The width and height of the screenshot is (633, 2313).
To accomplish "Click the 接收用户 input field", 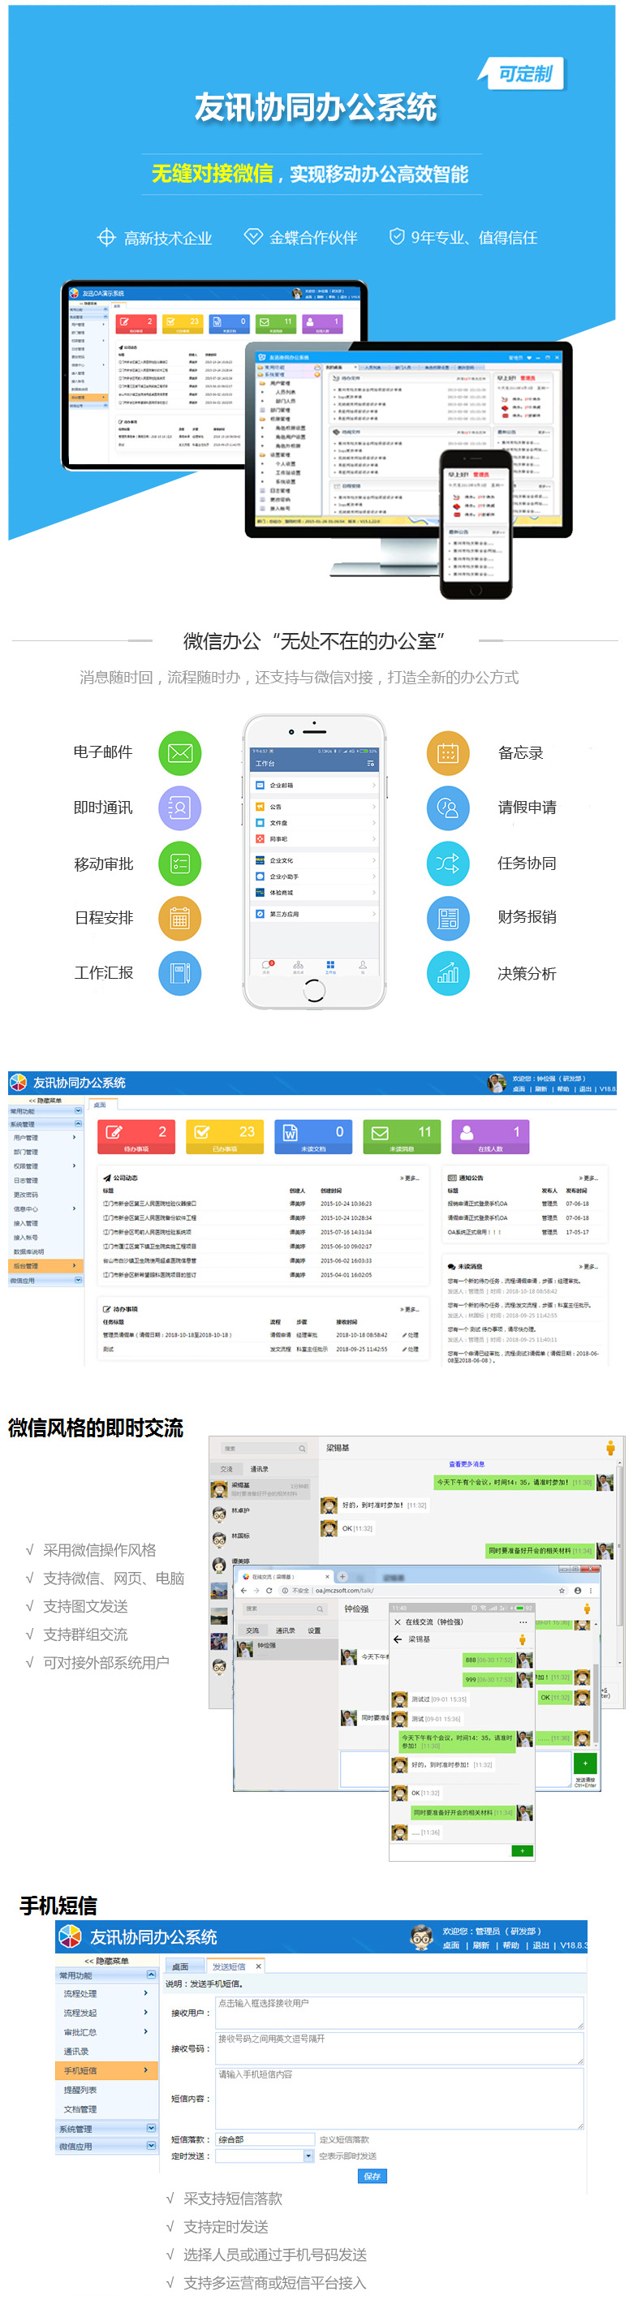I will click(398, 2012).
